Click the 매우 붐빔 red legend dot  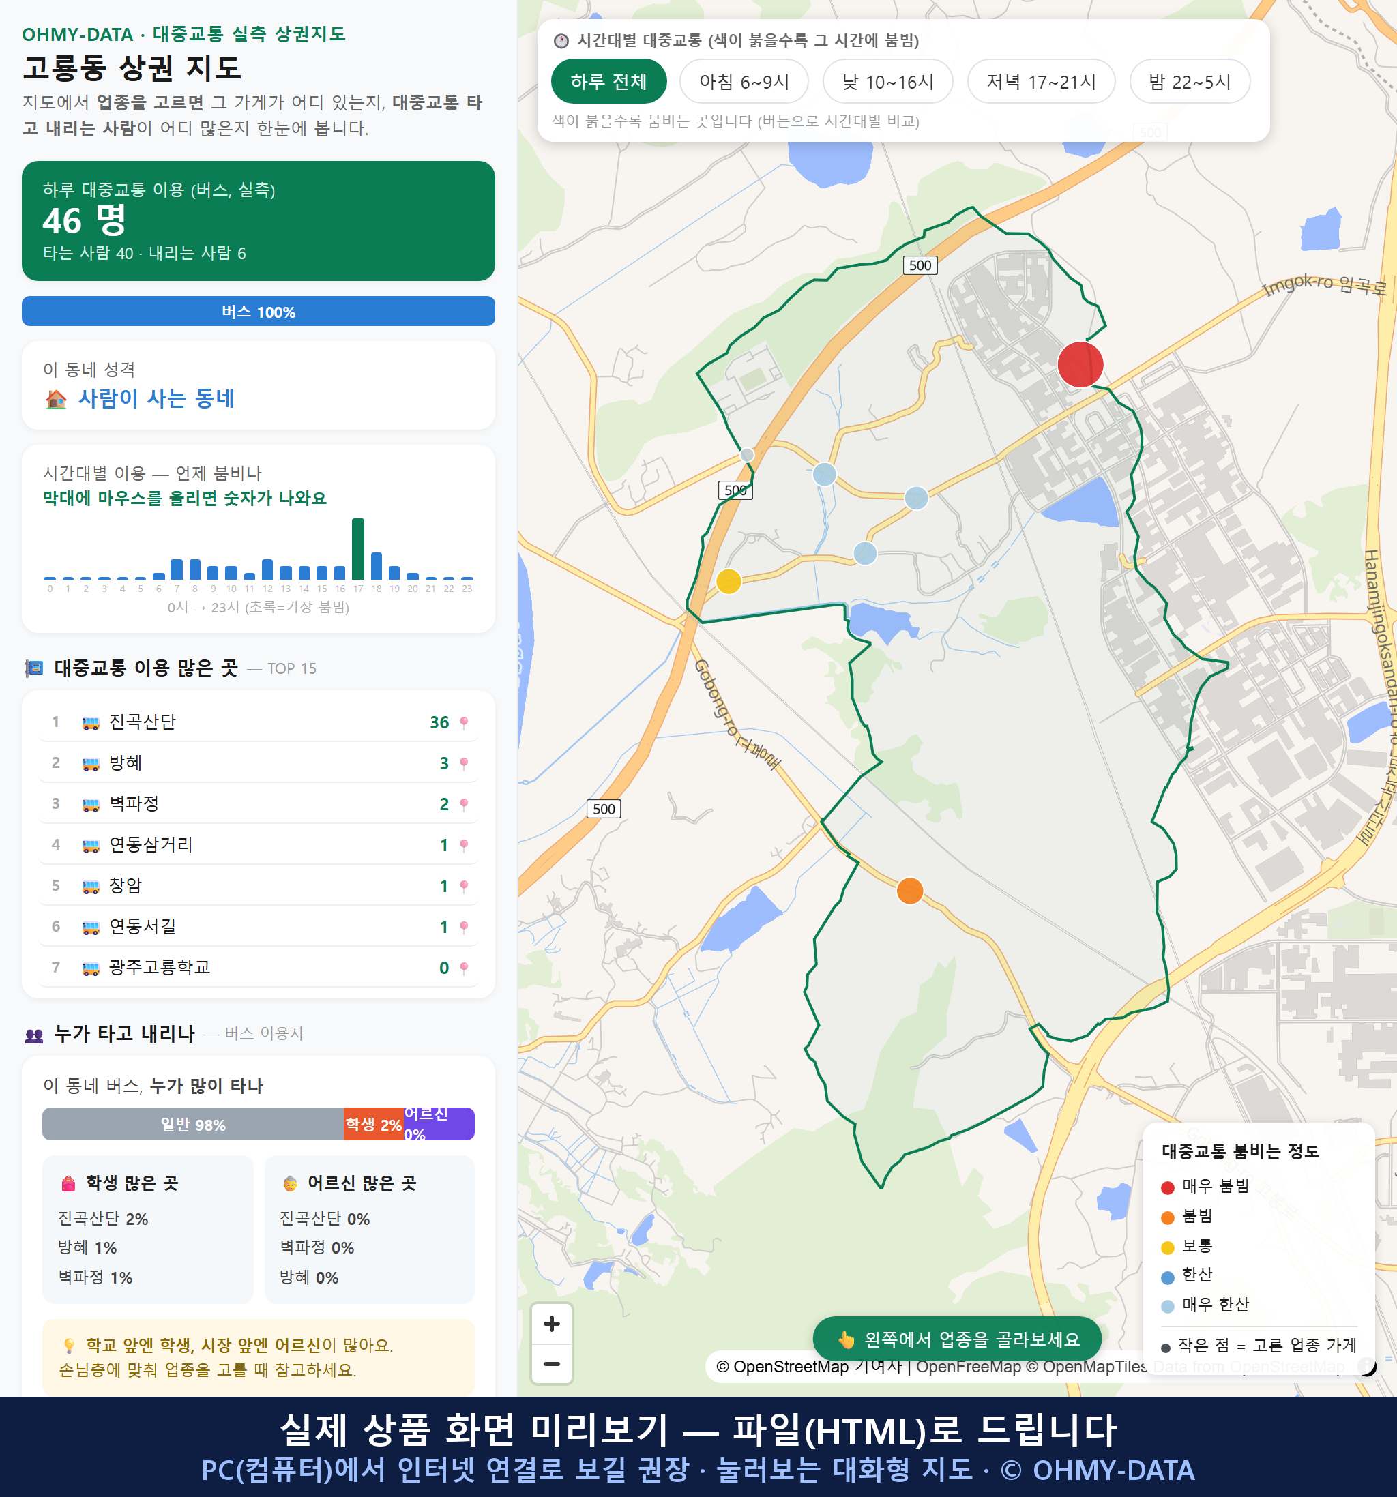point(1167,1187)
